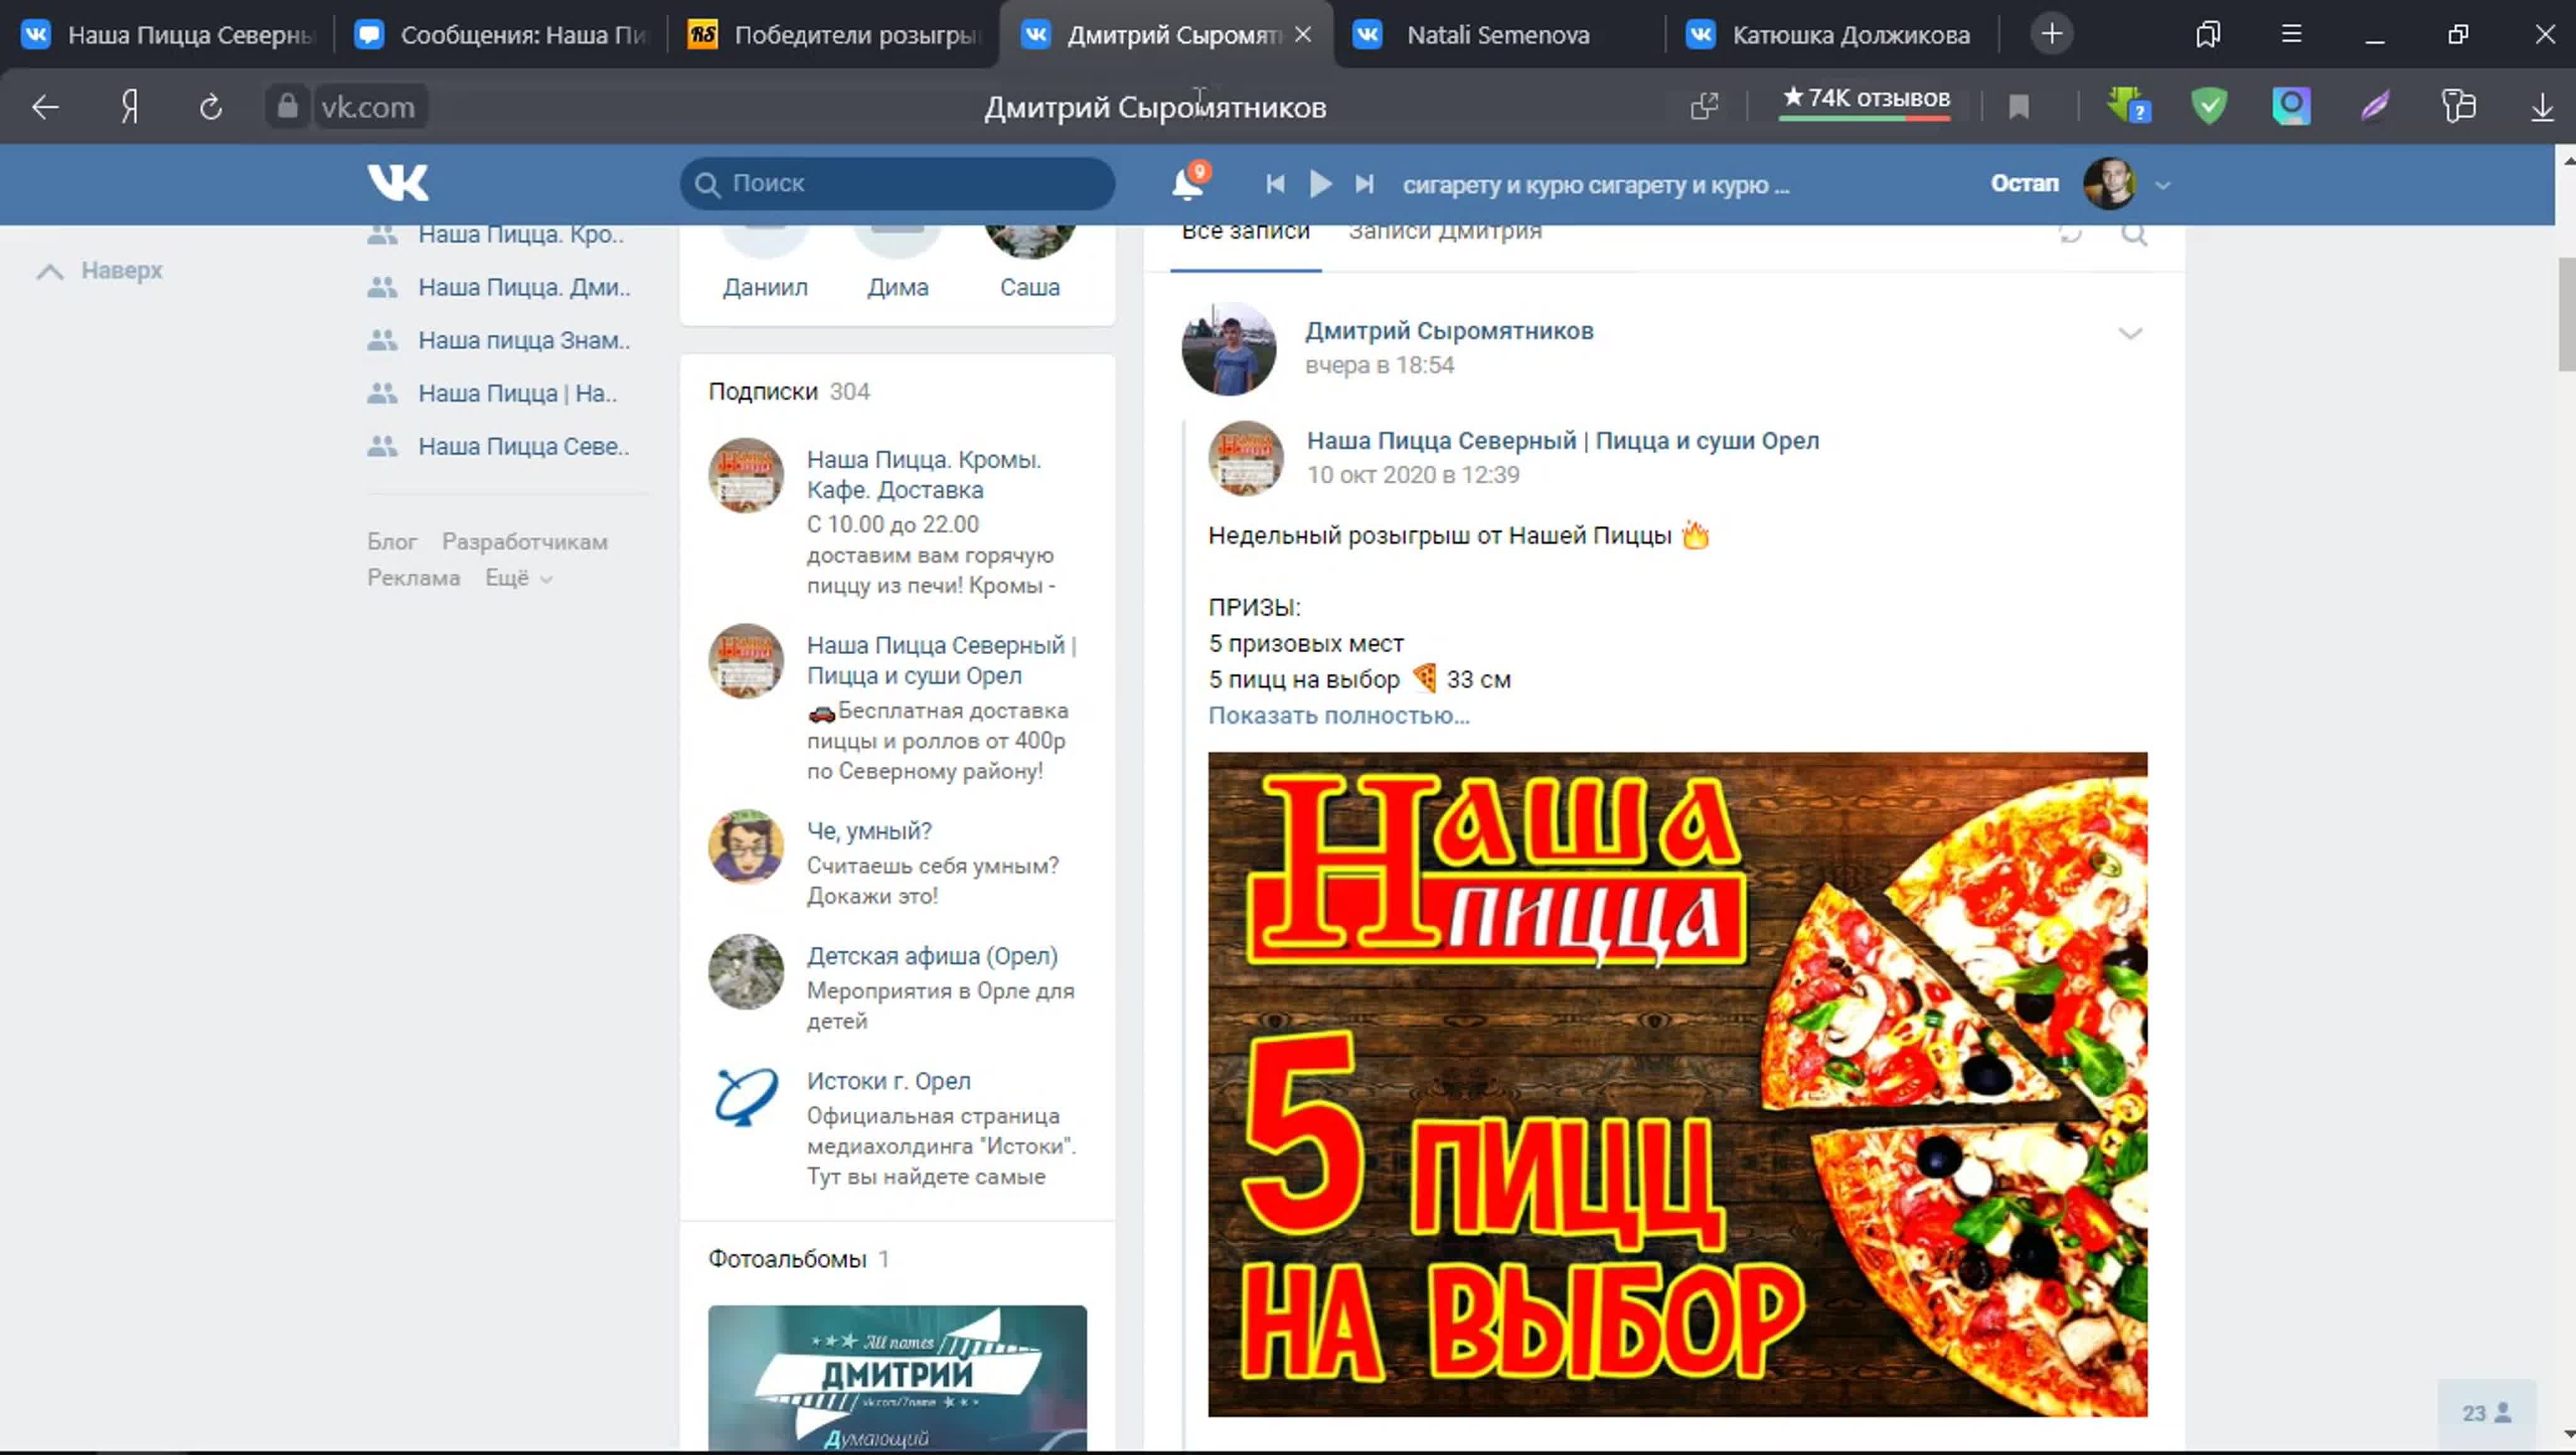Switch to Победители розыгрыша tab
The height and width of the screenshot is (1455, 2576).
pos(833,35)
